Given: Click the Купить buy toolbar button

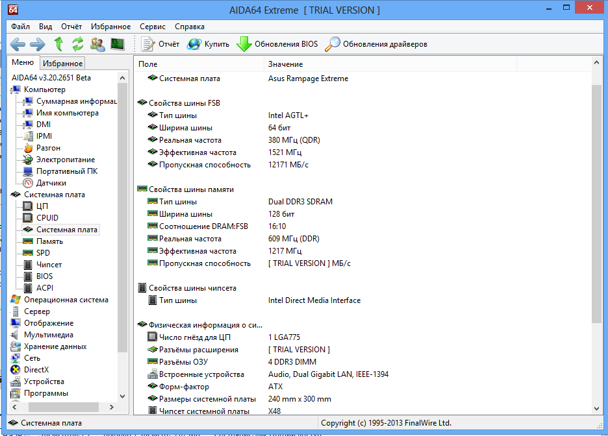Looking at the screenshot, I should tap(209, 44).
